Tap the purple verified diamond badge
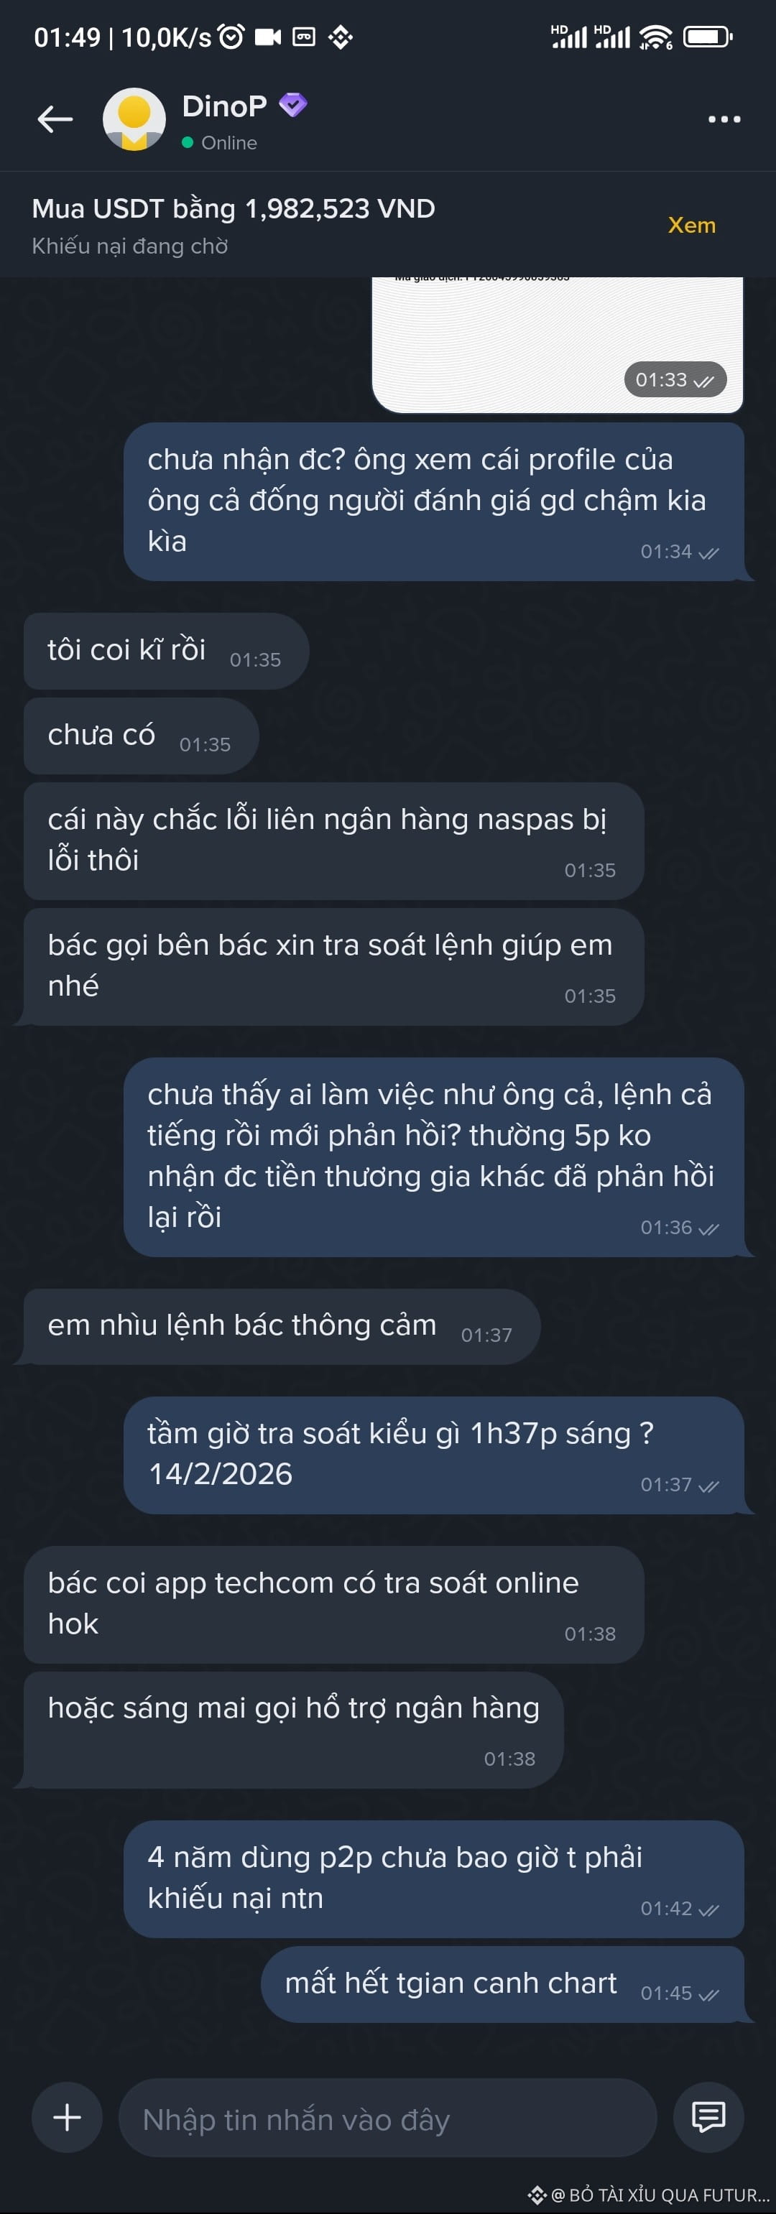This screenshot has width=776, height=2214. click(293, 105)
